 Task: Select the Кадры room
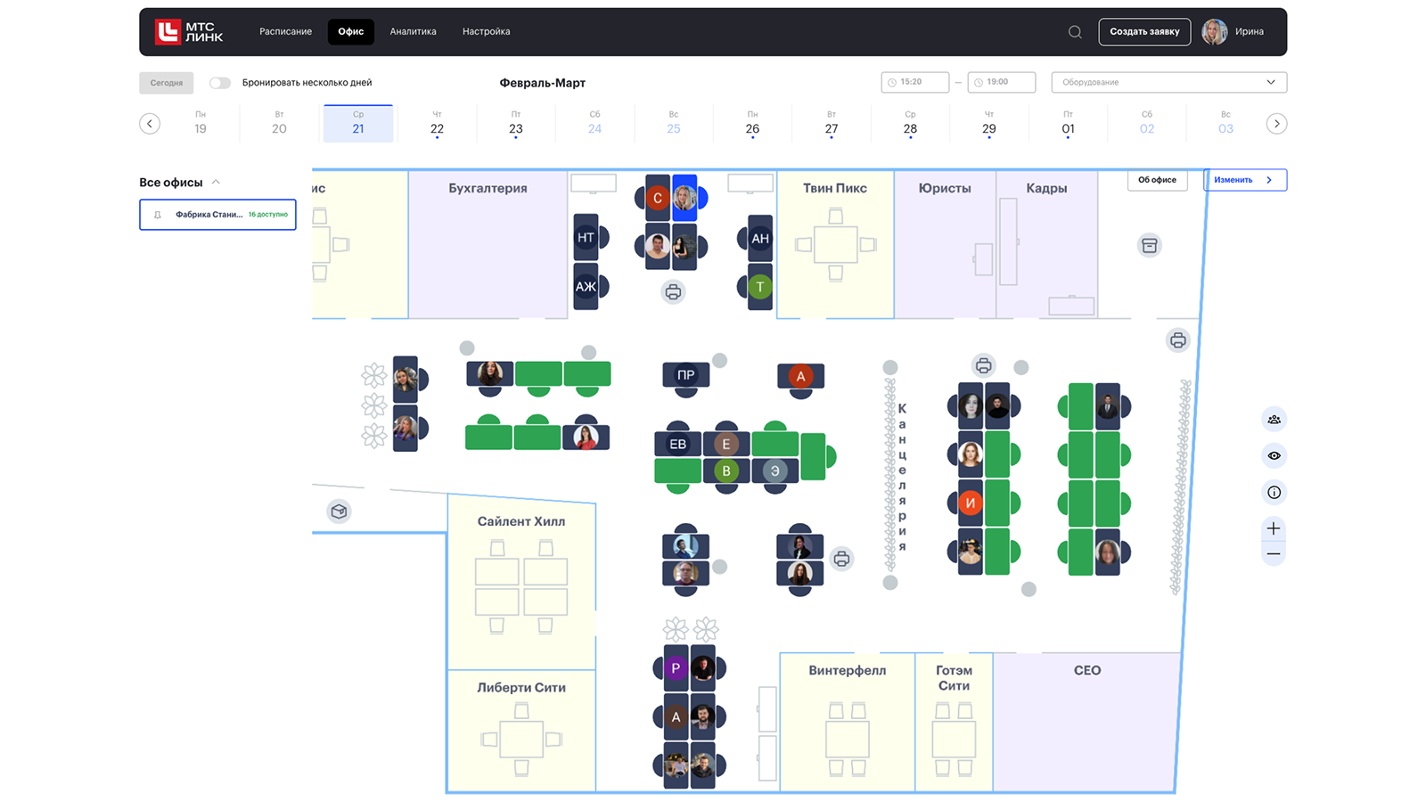(x=1046, y=244)
